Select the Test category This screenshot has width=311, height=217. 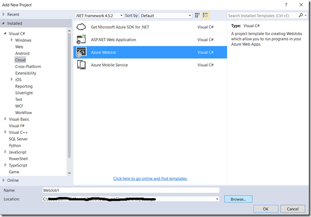pyautogui.click(x=19, y=99)
